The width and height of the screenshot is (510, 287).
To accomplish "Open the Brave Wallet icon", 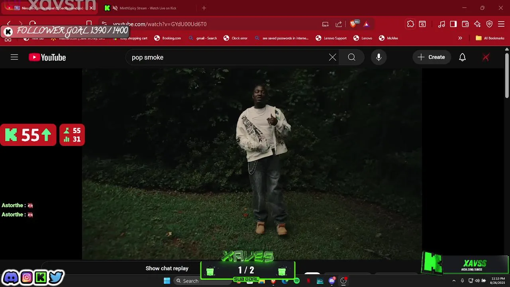I will pos(465,24).
